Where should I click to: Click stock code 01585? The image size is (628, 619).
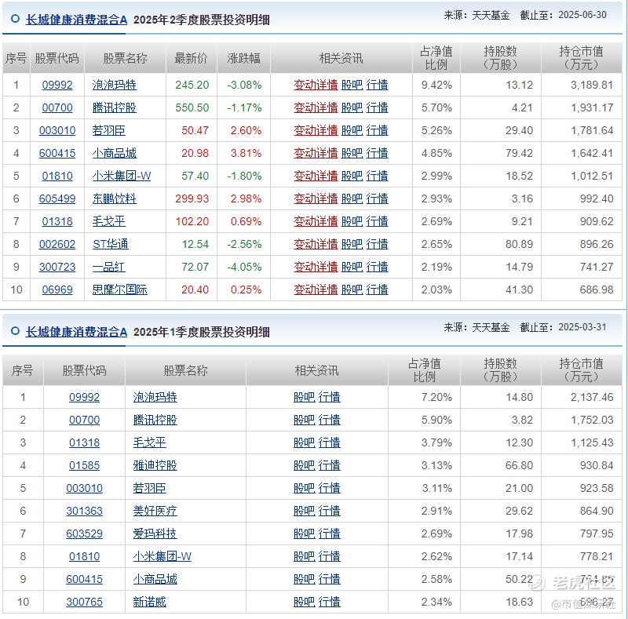coord(84,466)
